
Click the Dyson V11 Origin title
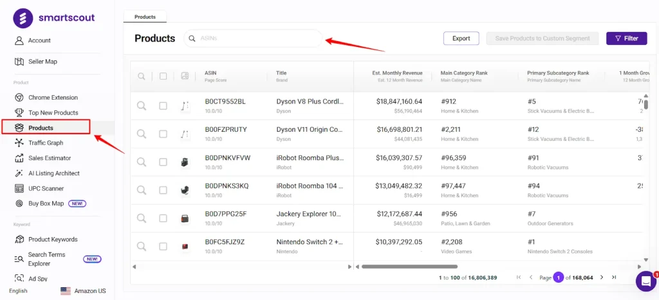click(x=310, y=130)
